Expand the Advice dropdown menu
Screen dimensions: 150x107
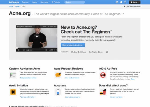[35, 2]
